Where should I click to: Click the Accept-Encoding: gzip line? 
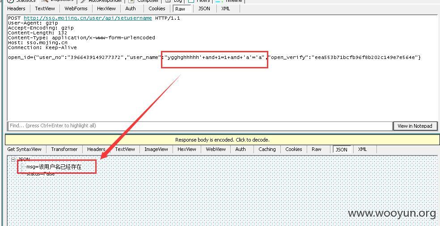click(x=41, y=28)
